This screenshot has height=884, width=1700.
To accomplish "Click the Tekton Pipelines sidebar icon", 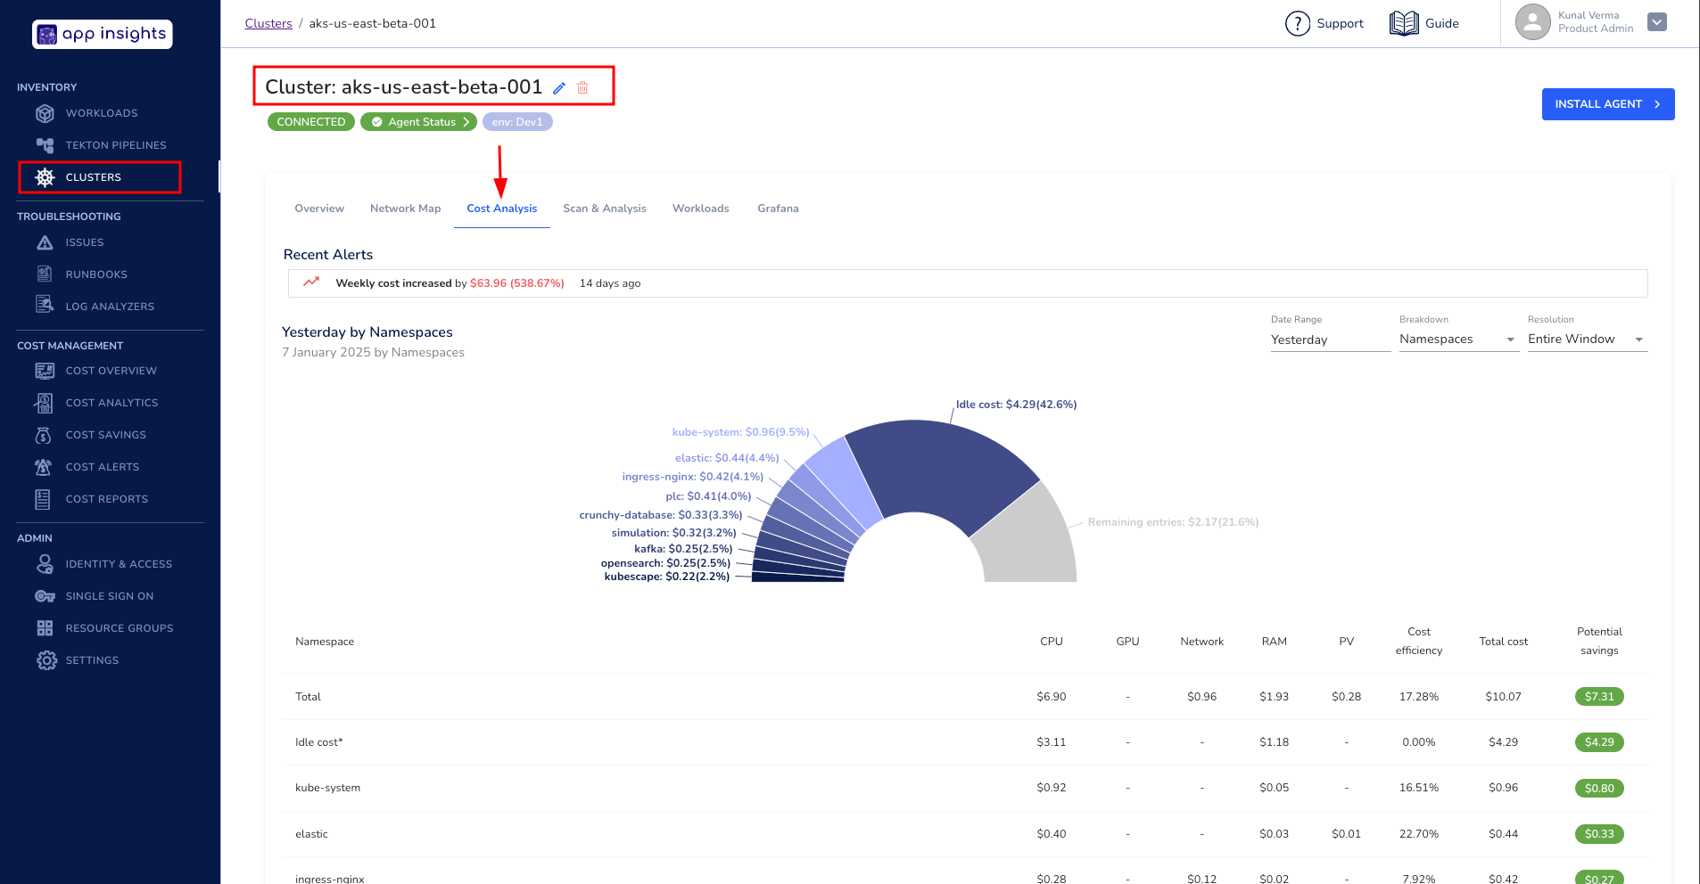I will click(x=45, y=145).
